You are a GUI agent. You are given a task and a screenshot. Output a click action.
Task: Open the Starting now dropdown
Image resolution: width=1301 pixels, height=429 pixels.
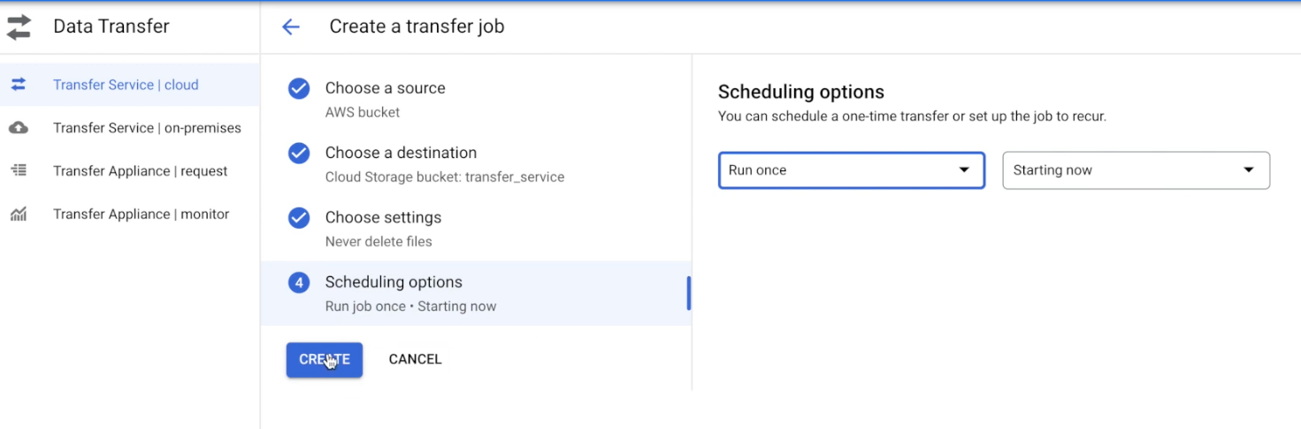tap(1136, 170)
